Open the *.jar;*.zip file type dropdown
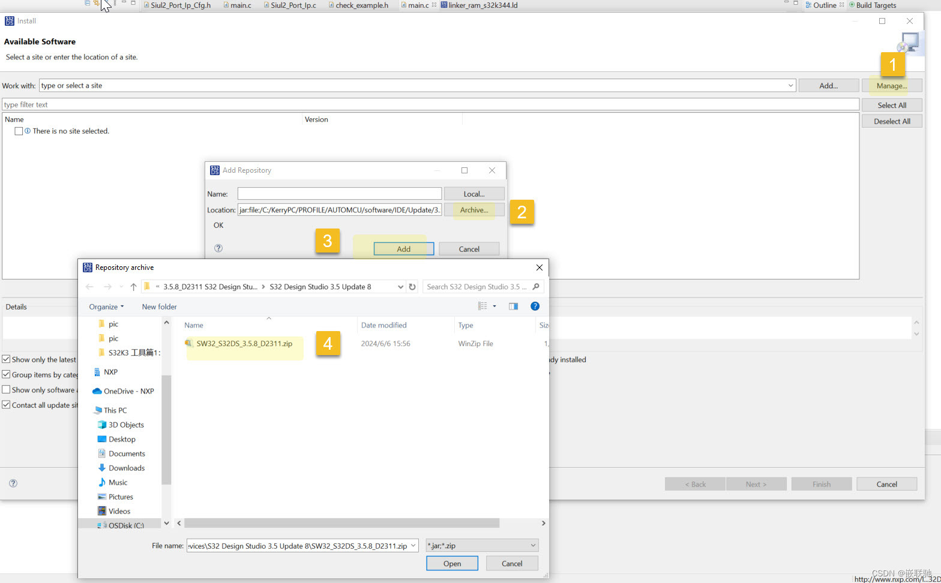The image size is (941, 583). tap(482, 546)
